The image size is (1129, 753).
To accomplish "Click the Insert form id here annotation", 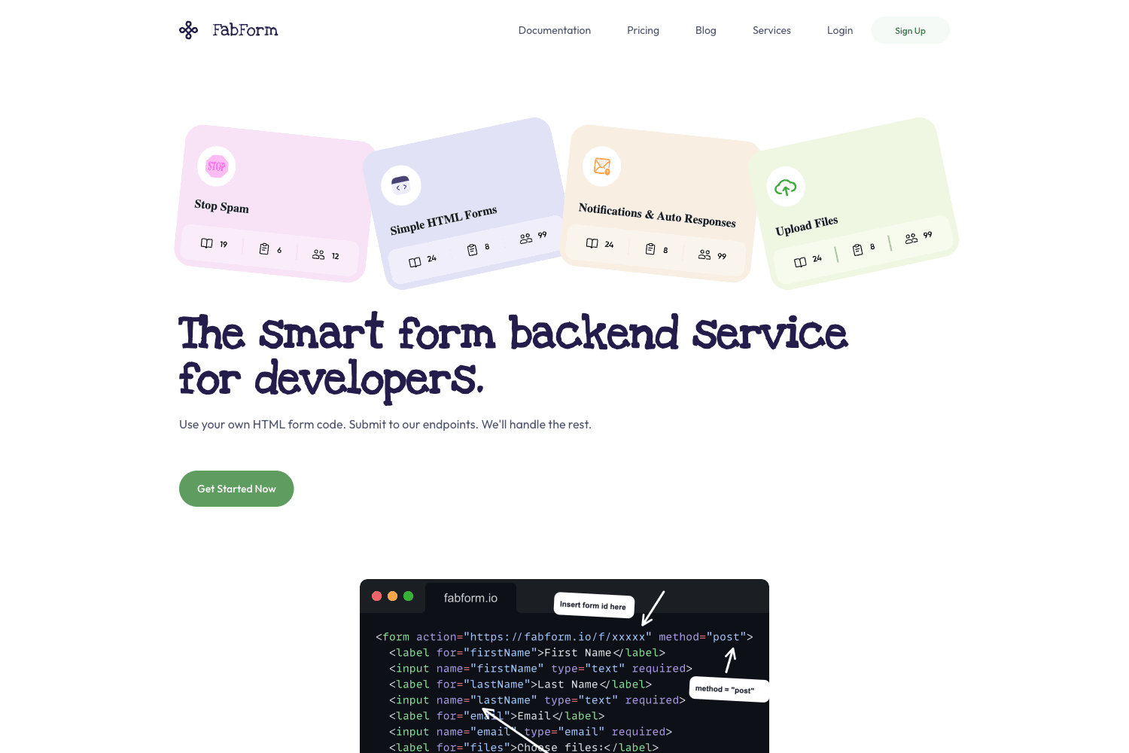I will 593,605.
